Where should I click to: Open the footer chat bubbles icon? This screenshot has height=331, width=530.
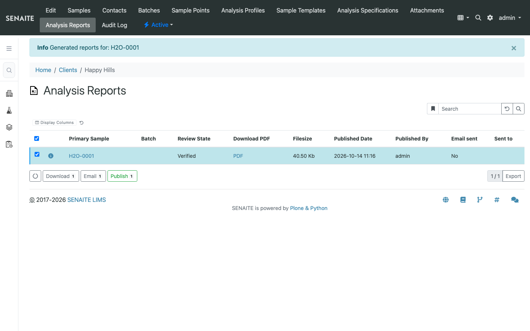tap(515, 200)
